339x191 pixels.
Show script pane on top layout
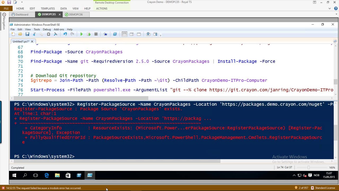[124, 34]
